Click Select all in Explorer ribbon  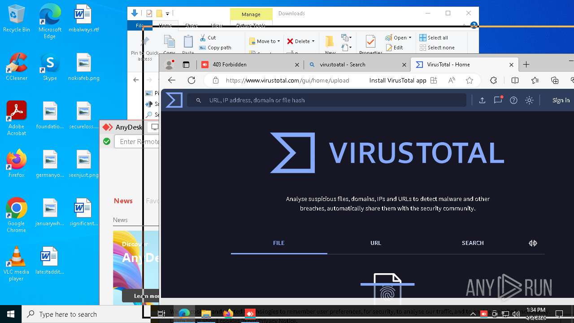tap(433, 38)
